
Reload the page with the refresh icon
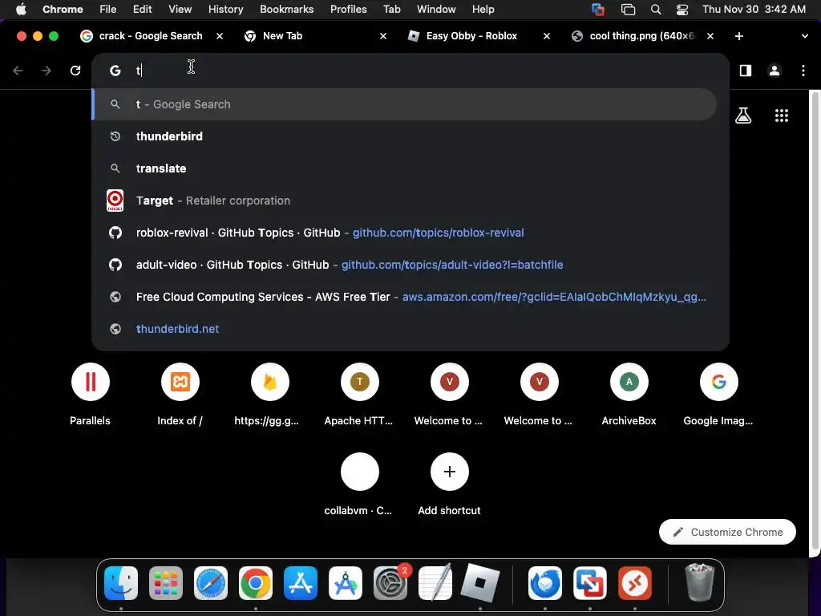click(75, 71)
